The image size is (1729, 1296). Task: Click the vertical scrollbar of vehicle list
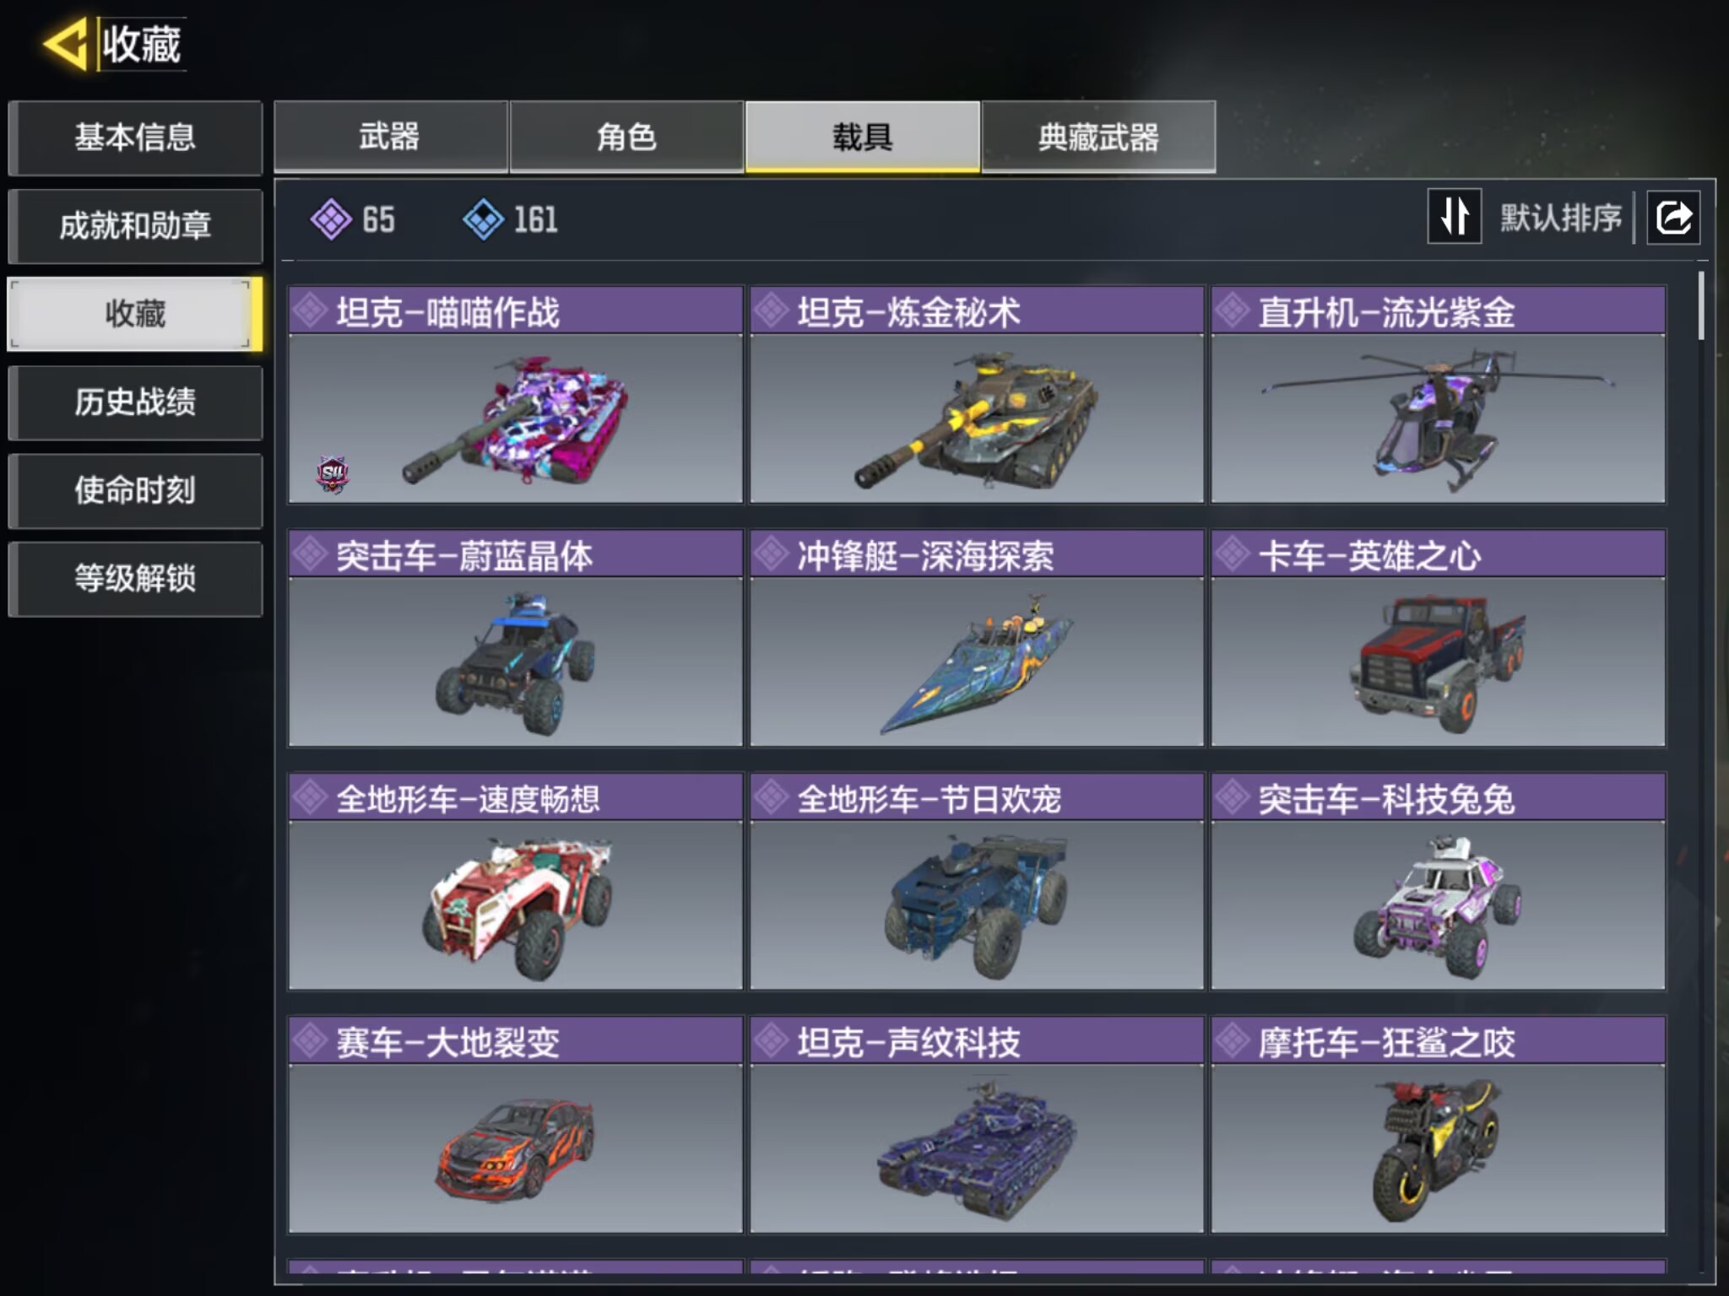pyautogui.click(x=1700, y=305)
